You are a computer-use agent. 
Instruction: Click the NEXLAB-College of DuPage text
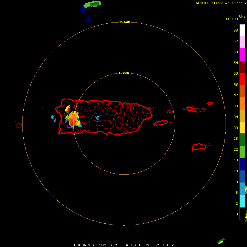219,3
